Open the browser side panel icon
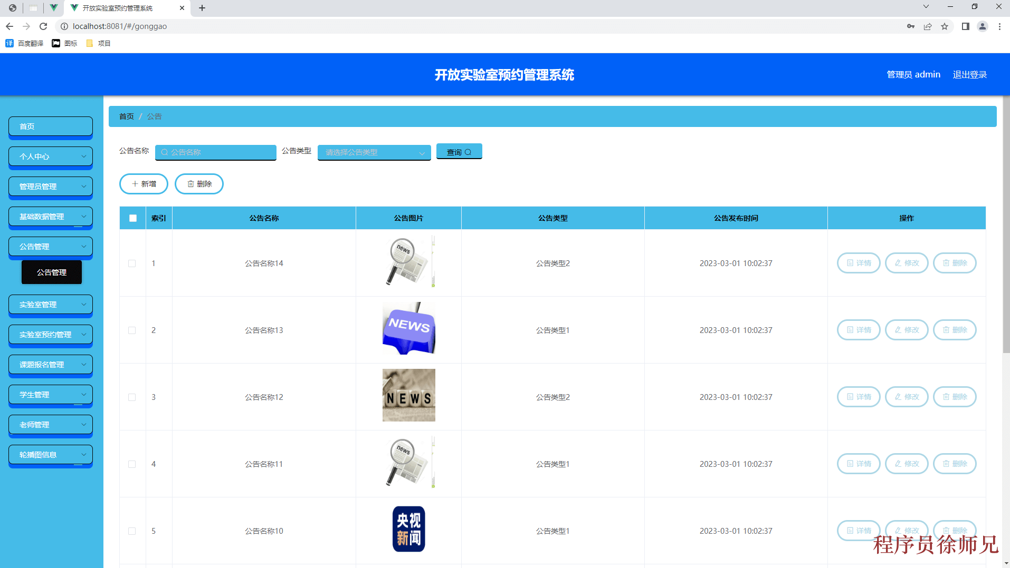The image size is (1010, 568). pos(965,26)
